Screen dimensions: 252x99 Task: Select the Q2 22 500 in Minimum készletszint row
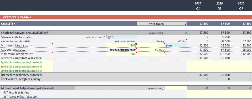click(225, 45)
